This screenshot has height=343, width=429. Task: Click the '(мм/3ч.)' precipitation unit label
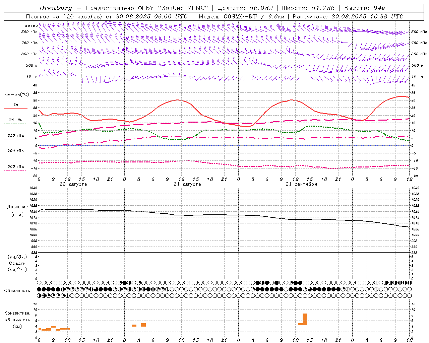tap(17, 257)
